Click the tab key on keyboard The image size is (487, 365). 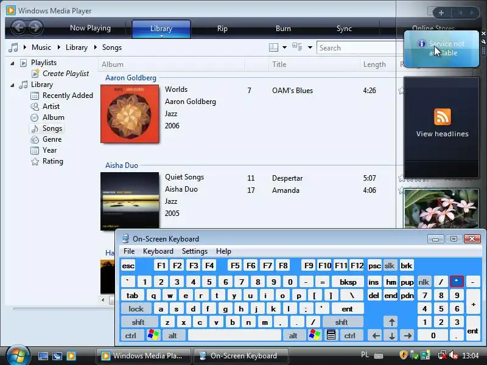pyautogui.click(x=133, y=296)
